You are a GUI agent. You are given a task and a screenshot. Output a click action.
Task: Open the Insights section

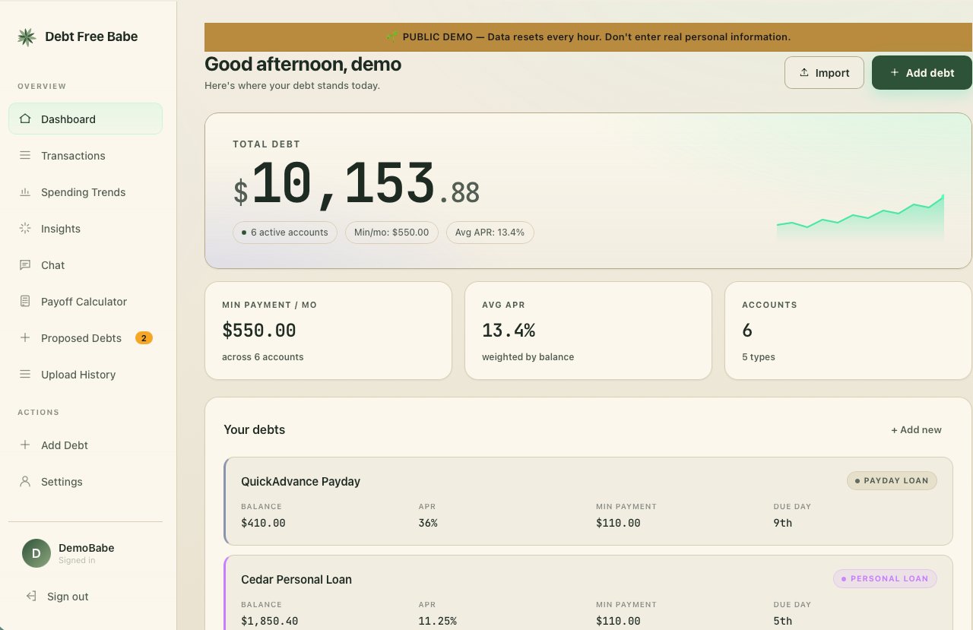click(x=85, y=228)
